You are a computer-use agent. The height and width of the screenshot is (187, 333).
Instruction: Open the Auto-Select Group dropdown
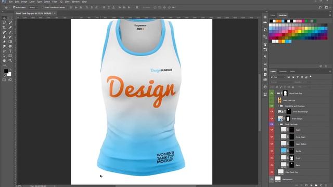pyautogui.click(x=33, y=7)
